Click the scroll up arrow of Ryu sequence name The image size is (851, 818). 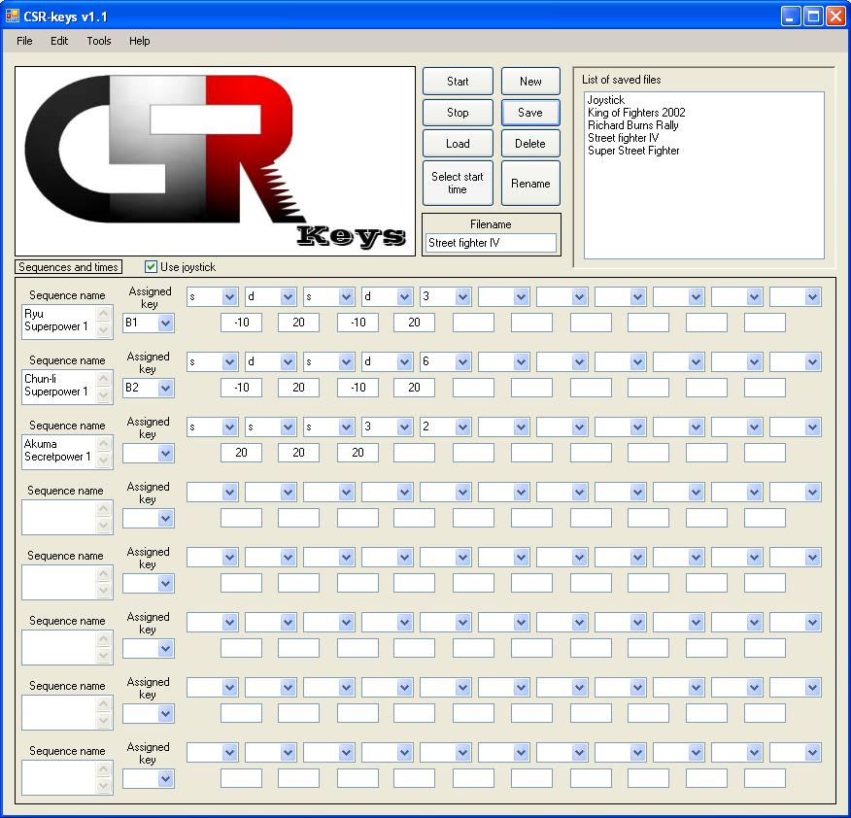click(104, 314)
